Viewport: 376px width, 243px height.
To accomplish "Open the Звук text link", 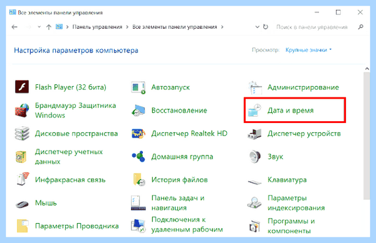I will click(275, 157).
